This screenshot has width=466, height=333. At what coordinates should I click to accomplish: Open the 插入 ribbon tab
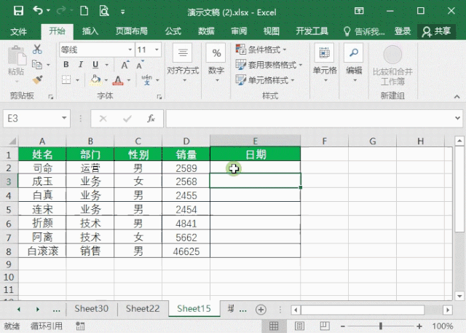click(90, 31)
